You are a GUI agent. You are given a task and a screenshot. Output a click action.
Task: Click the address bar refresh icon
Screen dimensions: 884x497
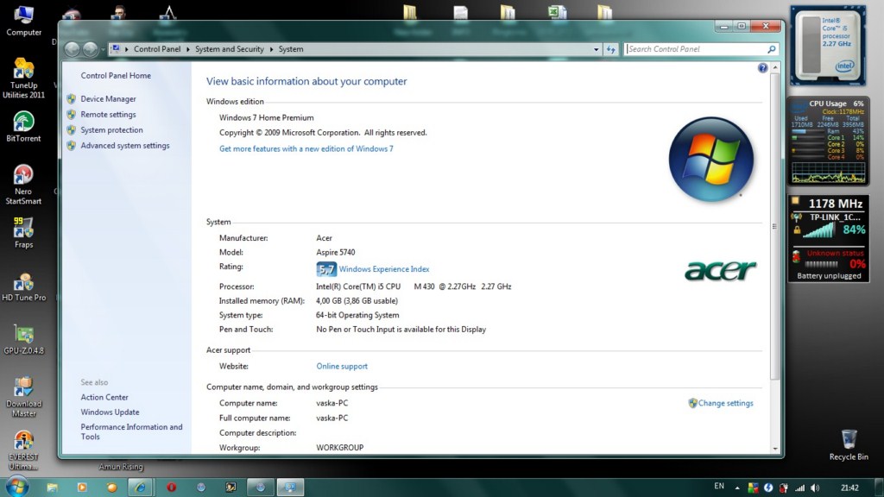(611, 49)
